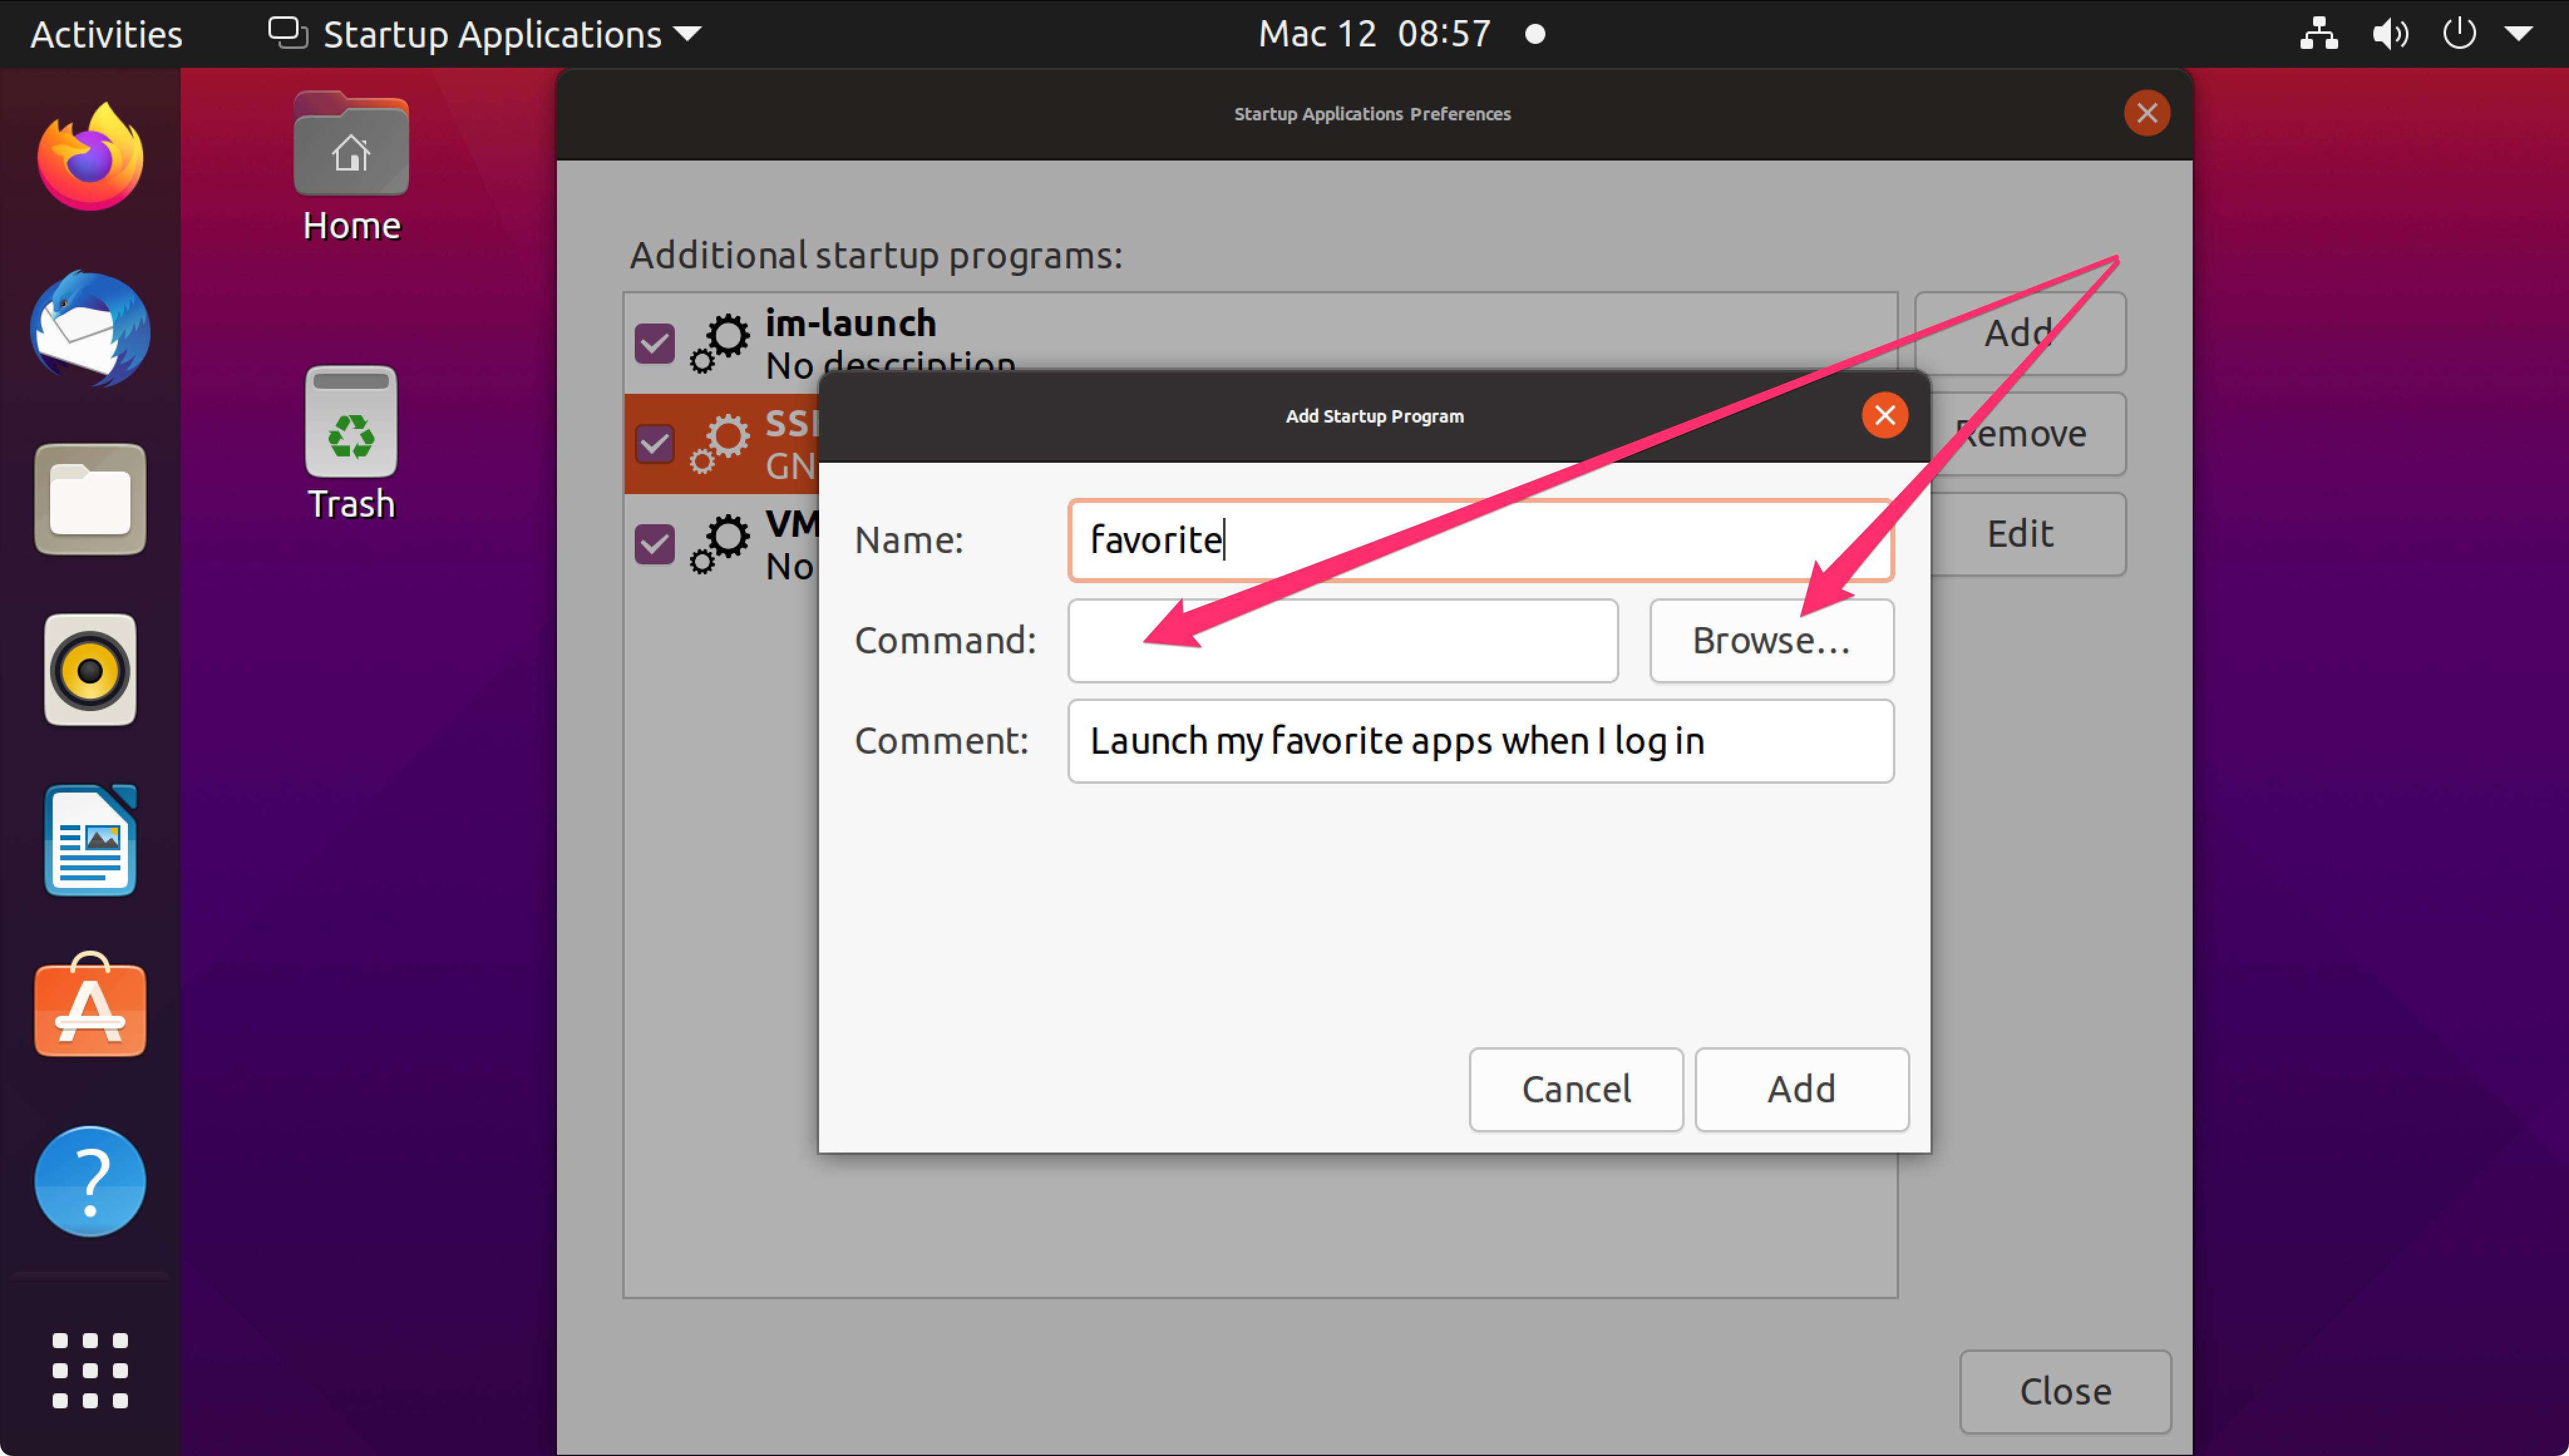Click the Browse... button

pos(1770,640)
